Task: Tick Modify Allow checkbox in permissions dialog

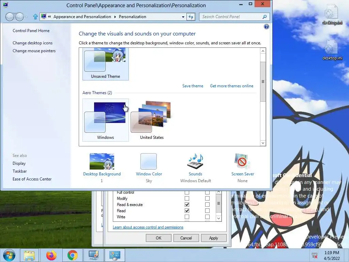Action: pyautogui.click(x=187, y=198)
